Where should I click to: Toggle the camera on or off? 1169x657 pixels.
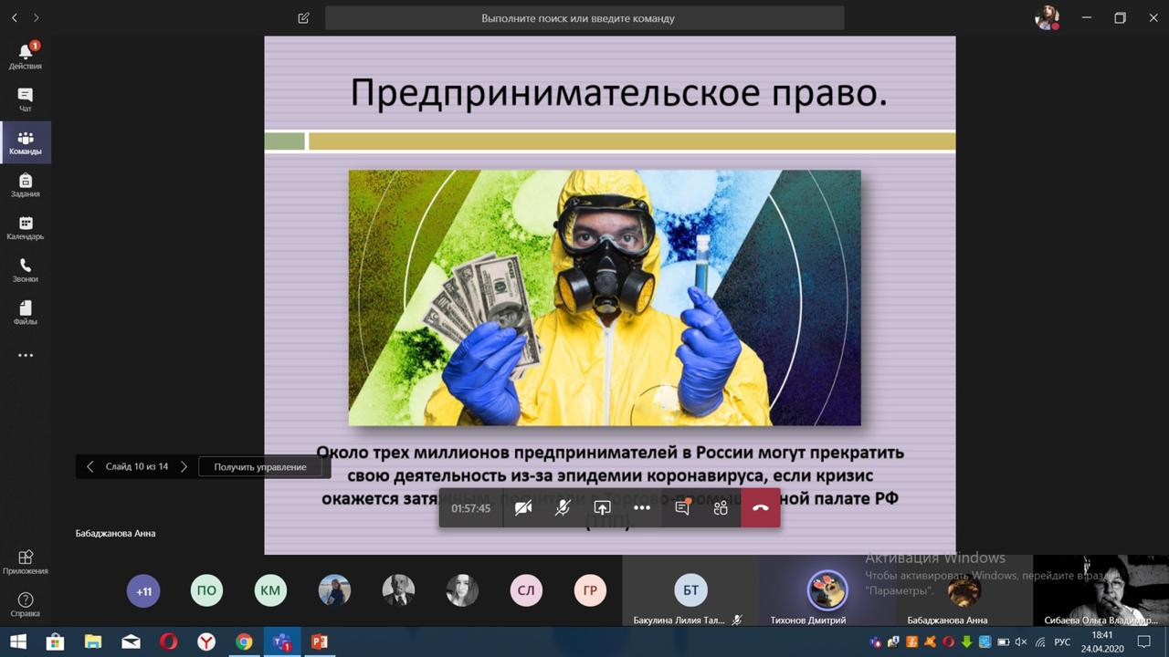(x=523, y=508)
